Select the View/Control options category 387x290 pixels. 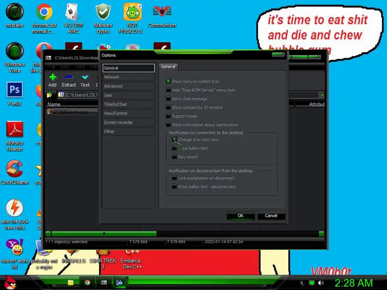point(128,113)
